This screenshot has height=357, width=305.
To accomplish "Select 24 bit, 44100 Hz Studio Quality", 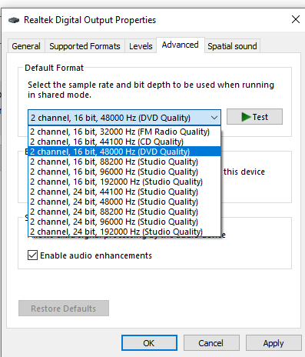I will pos(124,192).
